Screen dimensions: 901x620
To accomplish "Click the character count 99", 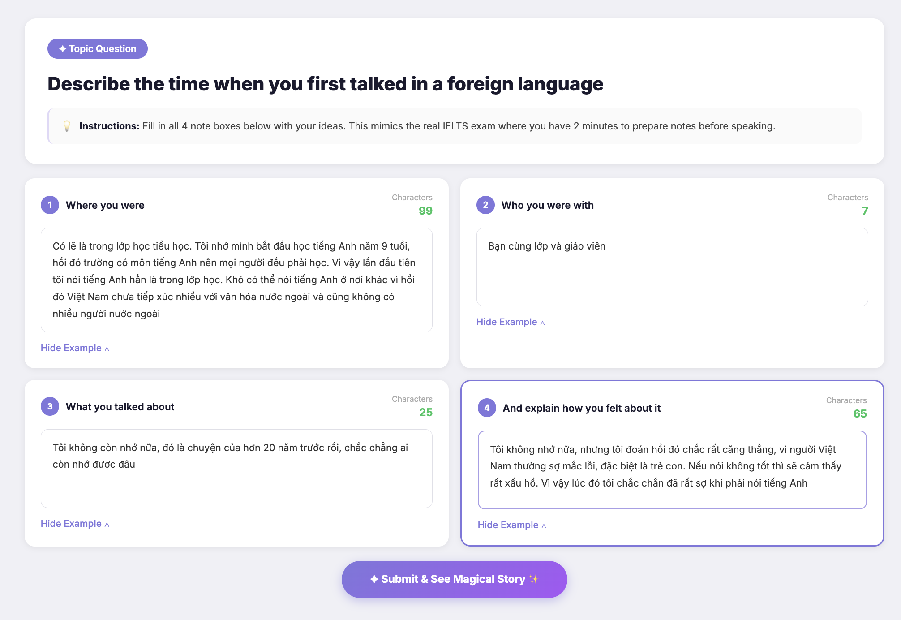I will 425,211.
